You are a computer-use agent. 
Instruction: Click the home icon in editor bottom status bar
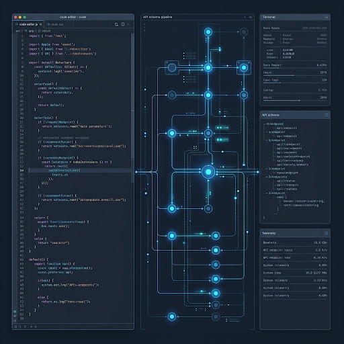(15, 327)
